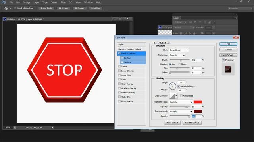Open the Technique dropdown showing Smooth
The height and width of the screenshot is (142, 254).
point(177,55)
